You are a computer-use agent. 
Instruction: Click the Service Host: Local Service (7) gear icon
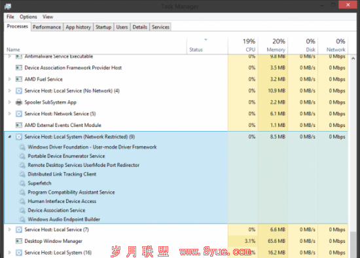point(19,229)
